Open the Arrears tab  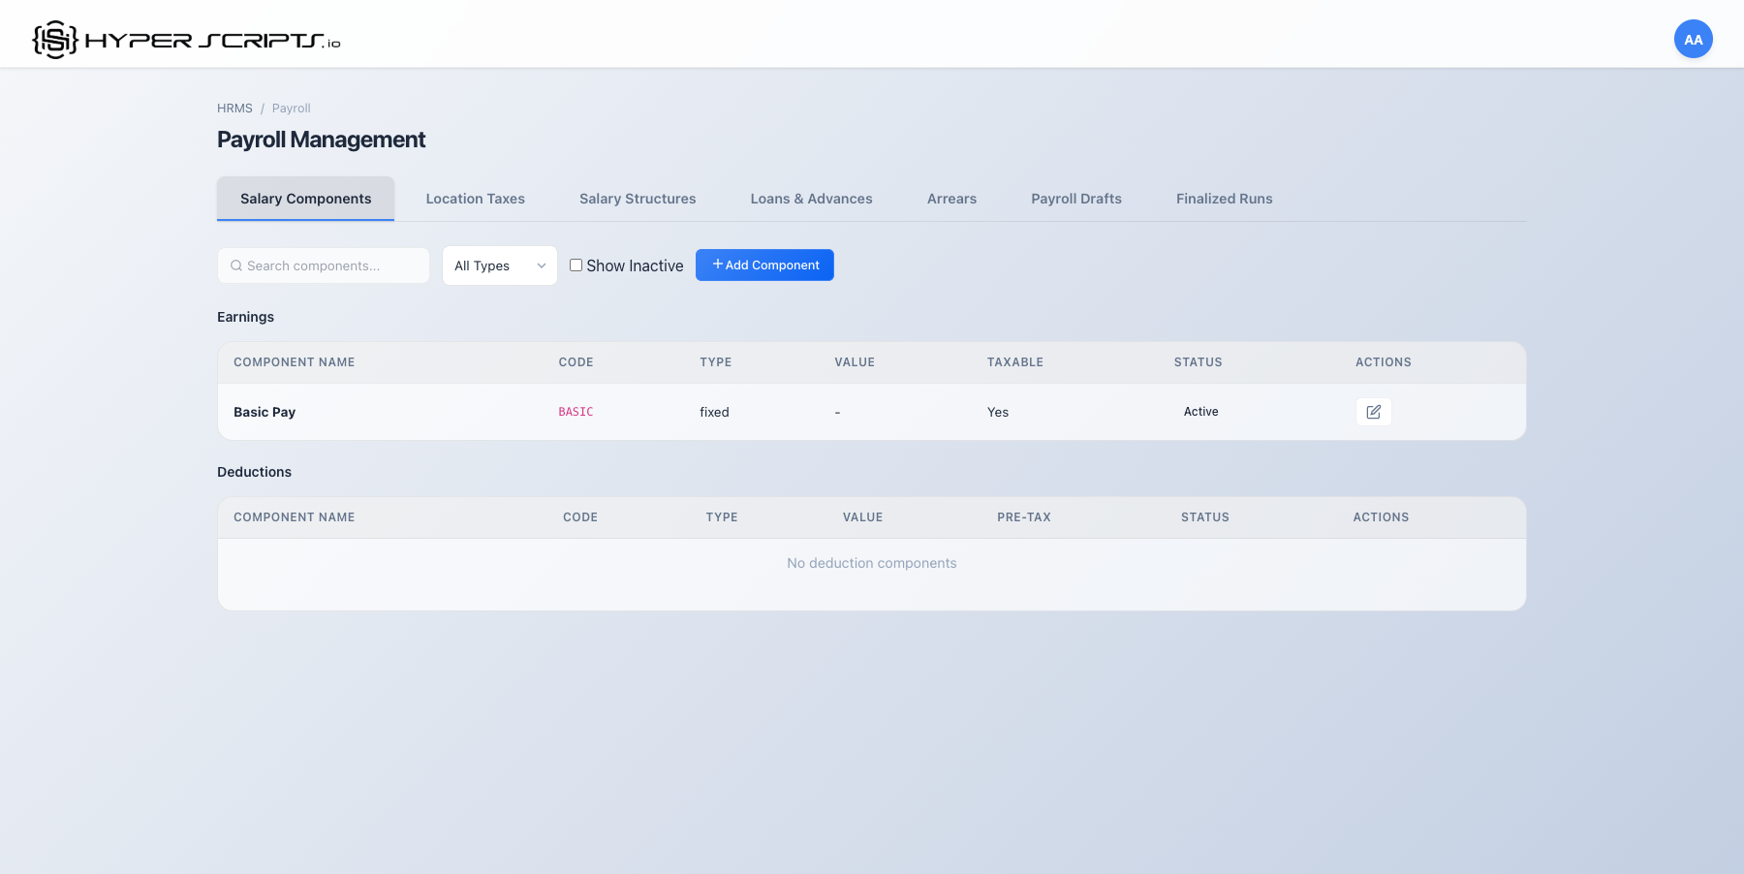(950, 199)
